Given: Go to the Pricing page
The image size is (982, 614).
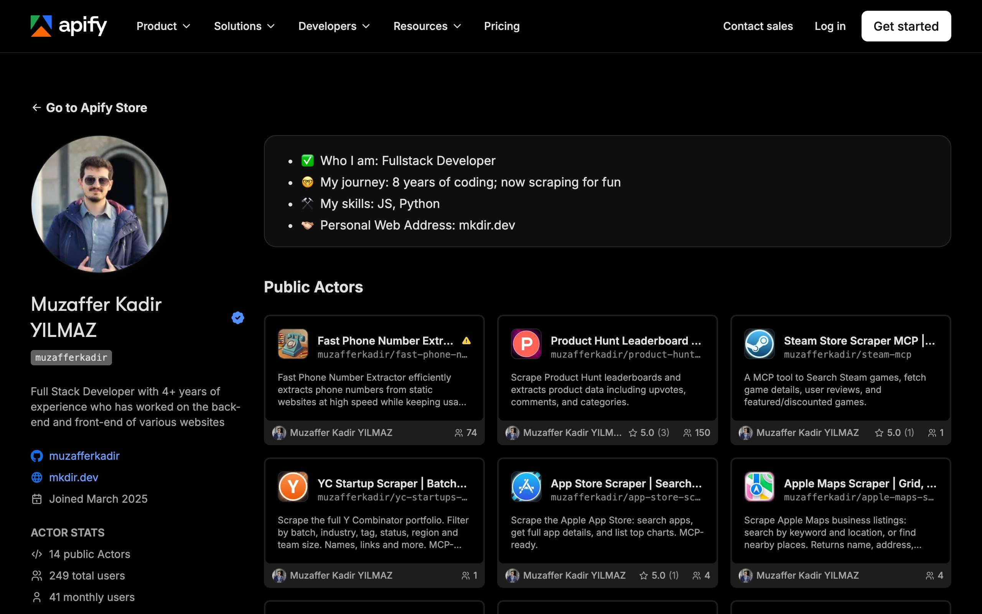Looking at the screenshot, I should [x=502, y=26].
